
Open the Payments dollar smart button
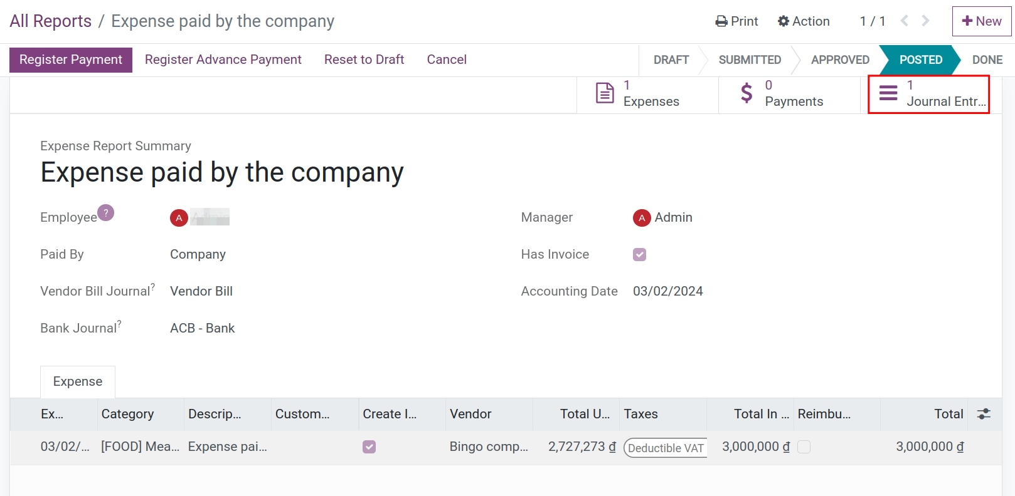point(789,94)
